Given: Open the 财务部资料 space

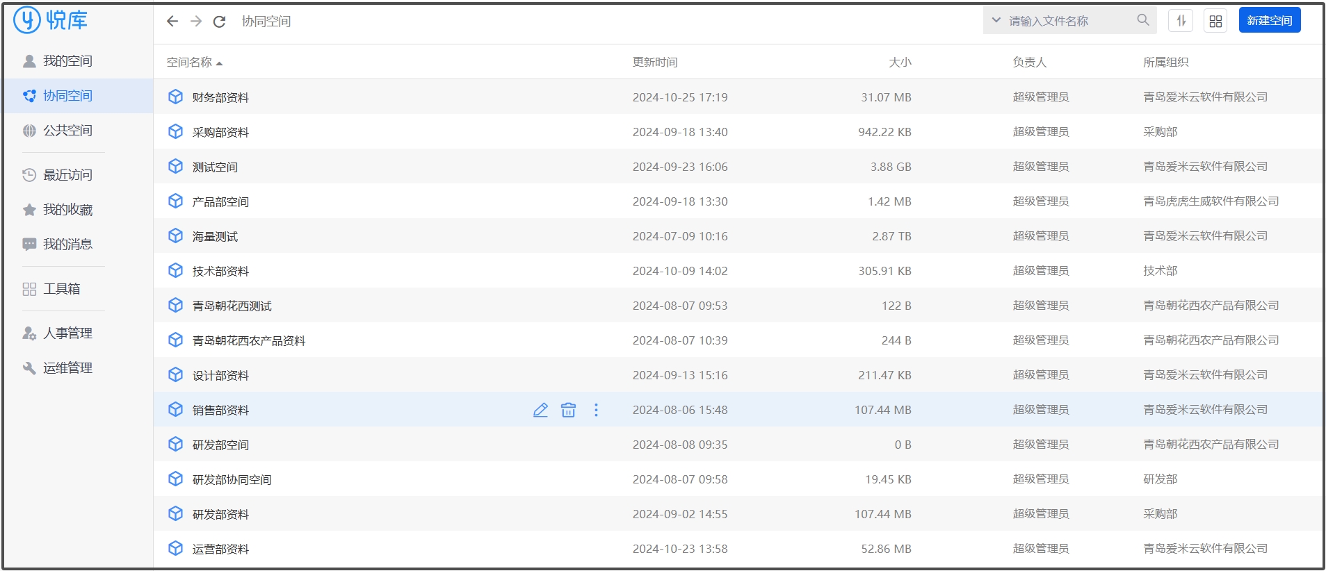Looking at the screenshot, I should [220, 97].
